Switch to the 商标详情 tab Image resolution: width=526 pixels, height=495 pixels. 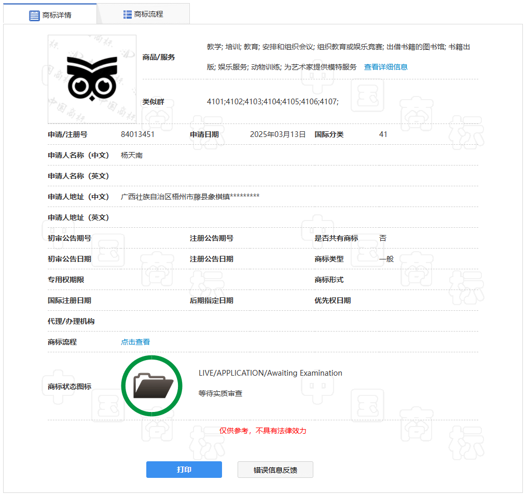pos(50,15)
